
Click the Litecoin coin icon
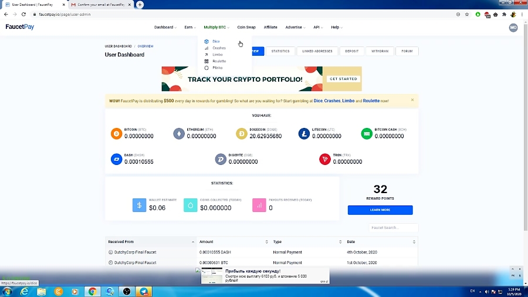[304, 134]
